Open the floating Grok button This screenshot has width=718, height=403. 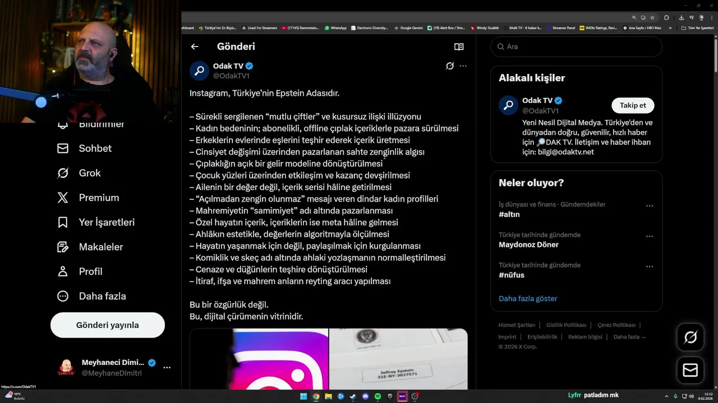pyautogui.click(x=691, y=337)
